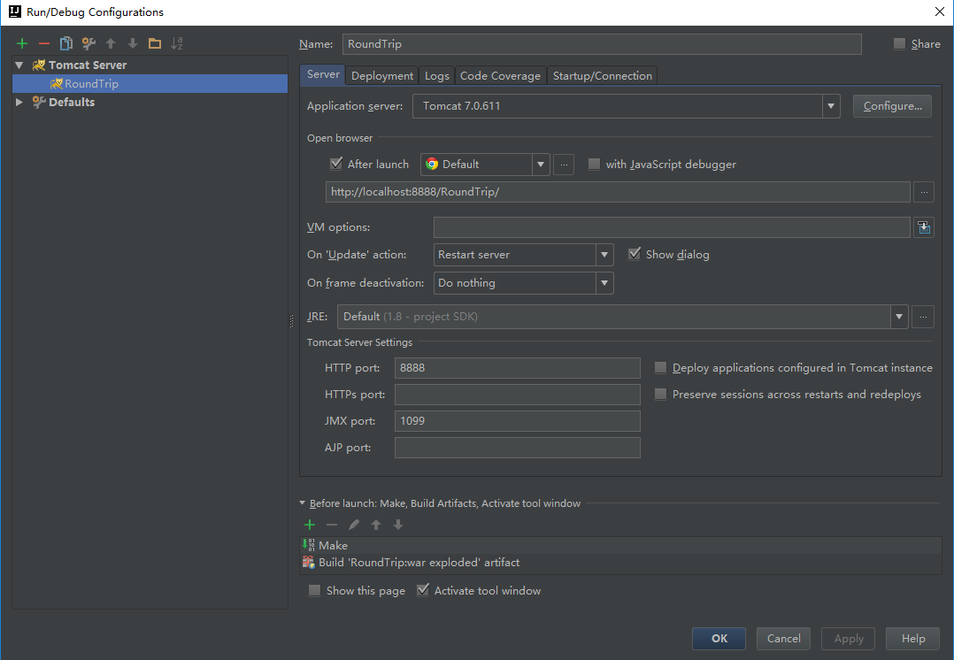Click the Cancel button

(784, 639)
